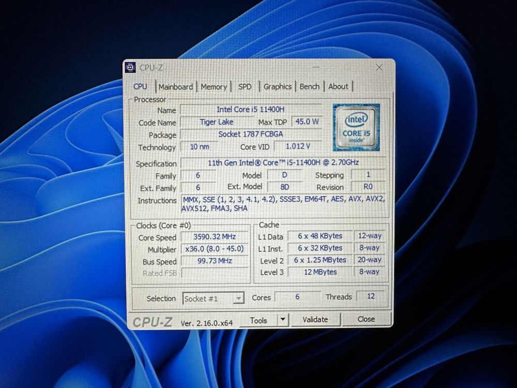Click the CPU-Z app icon in title bar

point(131,67)
